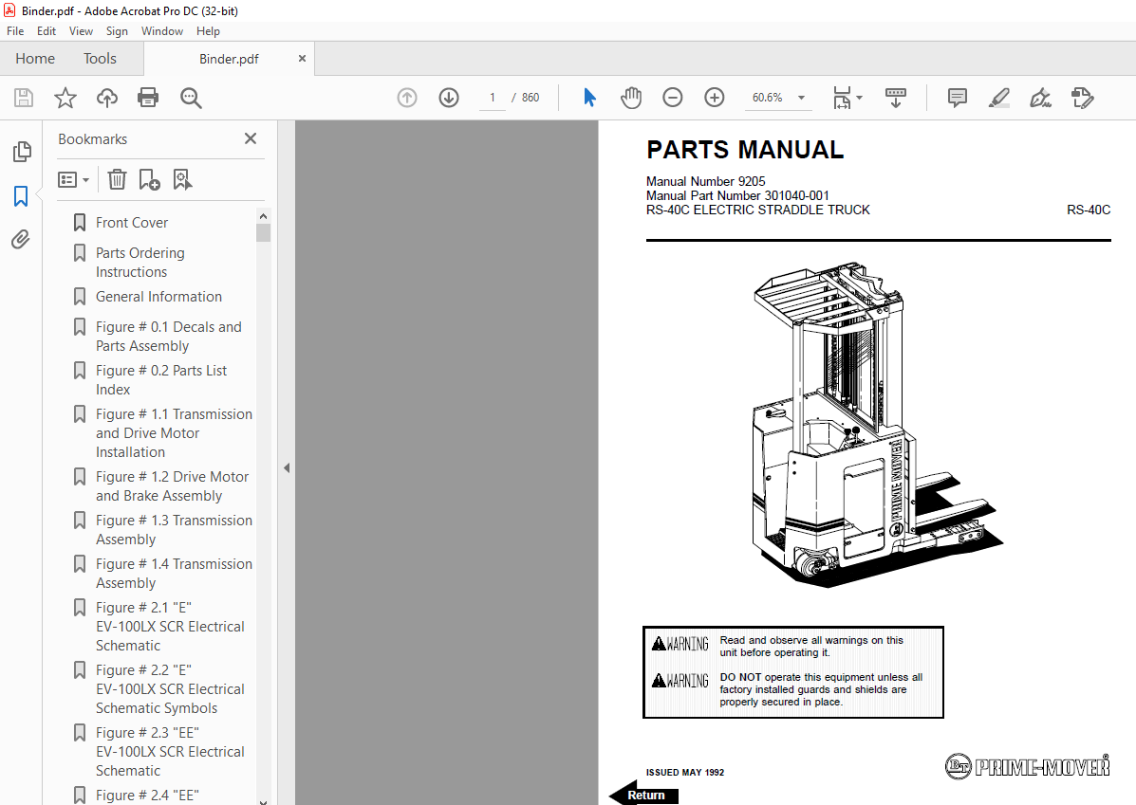Go to previous page arrow

(407, 97)
